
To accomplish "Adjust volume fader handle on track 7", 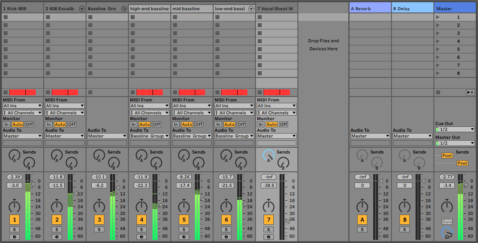I will coord(287,222).
